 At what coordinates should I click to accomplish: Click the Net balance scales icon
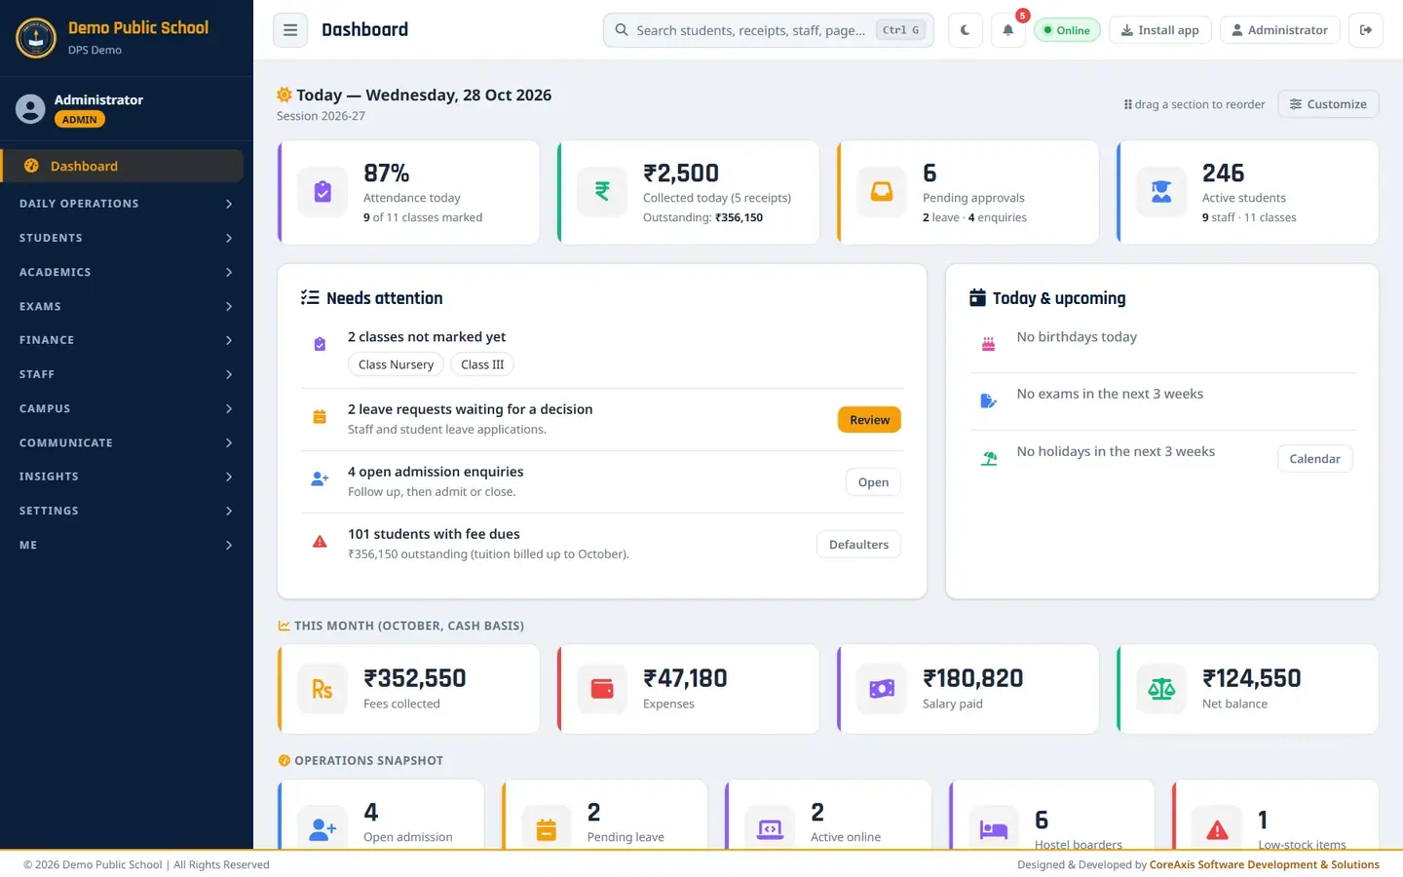(1161, 689)
